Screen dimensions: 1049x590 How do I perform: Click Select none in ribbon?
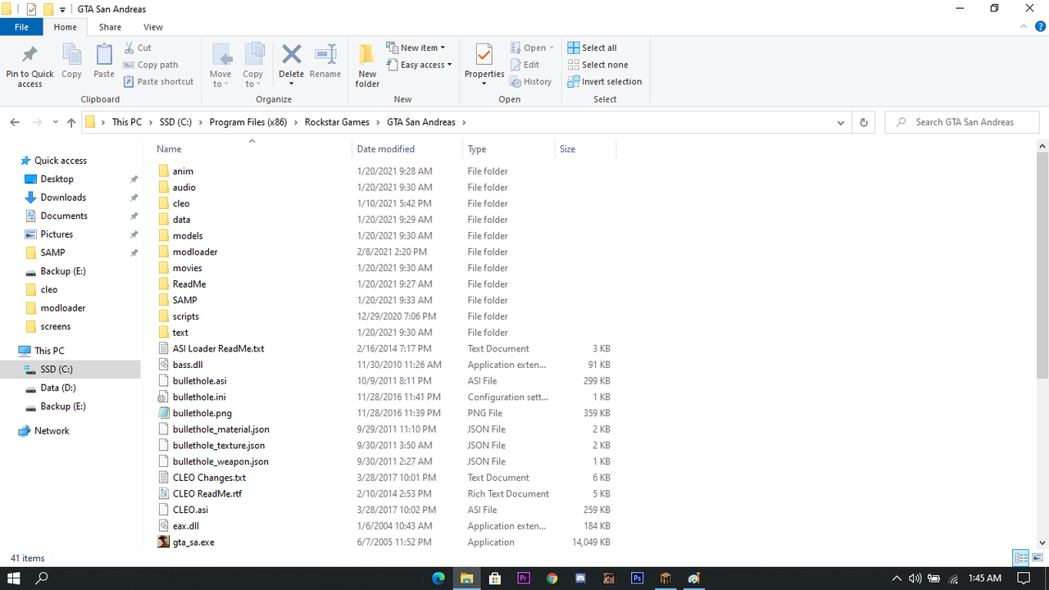(597, 65)
